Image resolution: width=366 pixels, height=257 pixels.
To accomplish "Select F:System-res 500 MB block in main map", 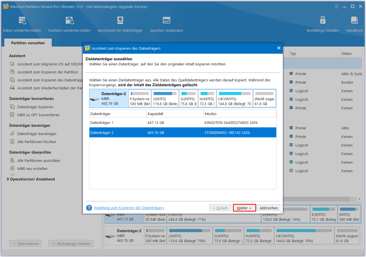I will click(x=155, y=236).
